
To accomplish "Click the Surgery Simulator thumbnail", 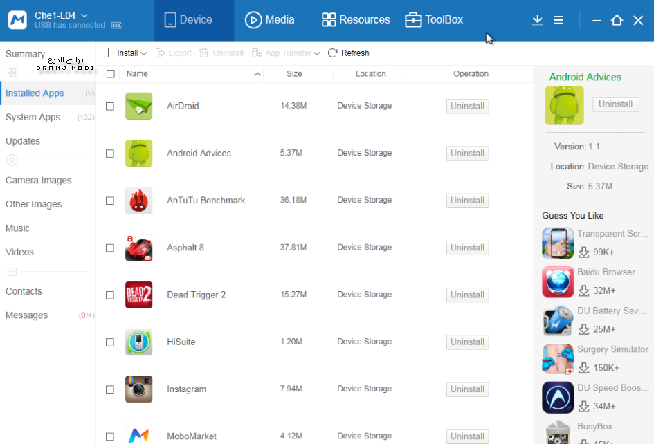I will coord(558,360).
